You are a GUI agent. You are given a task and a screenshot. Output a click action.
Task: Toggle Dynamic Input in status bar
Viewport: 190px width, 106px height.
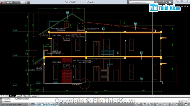[x=51, y=104]
